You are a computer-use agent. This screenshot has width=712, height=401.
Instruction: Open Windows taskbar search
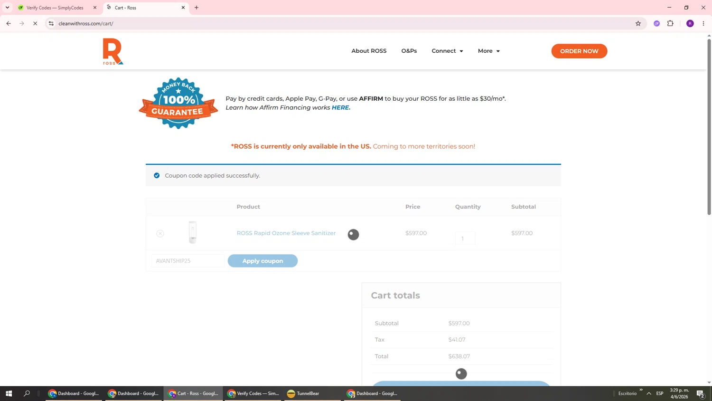[27, 393]
